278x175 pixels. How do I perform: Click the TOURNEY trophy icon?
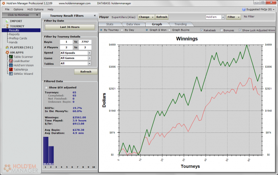click(x=7, y=26)
